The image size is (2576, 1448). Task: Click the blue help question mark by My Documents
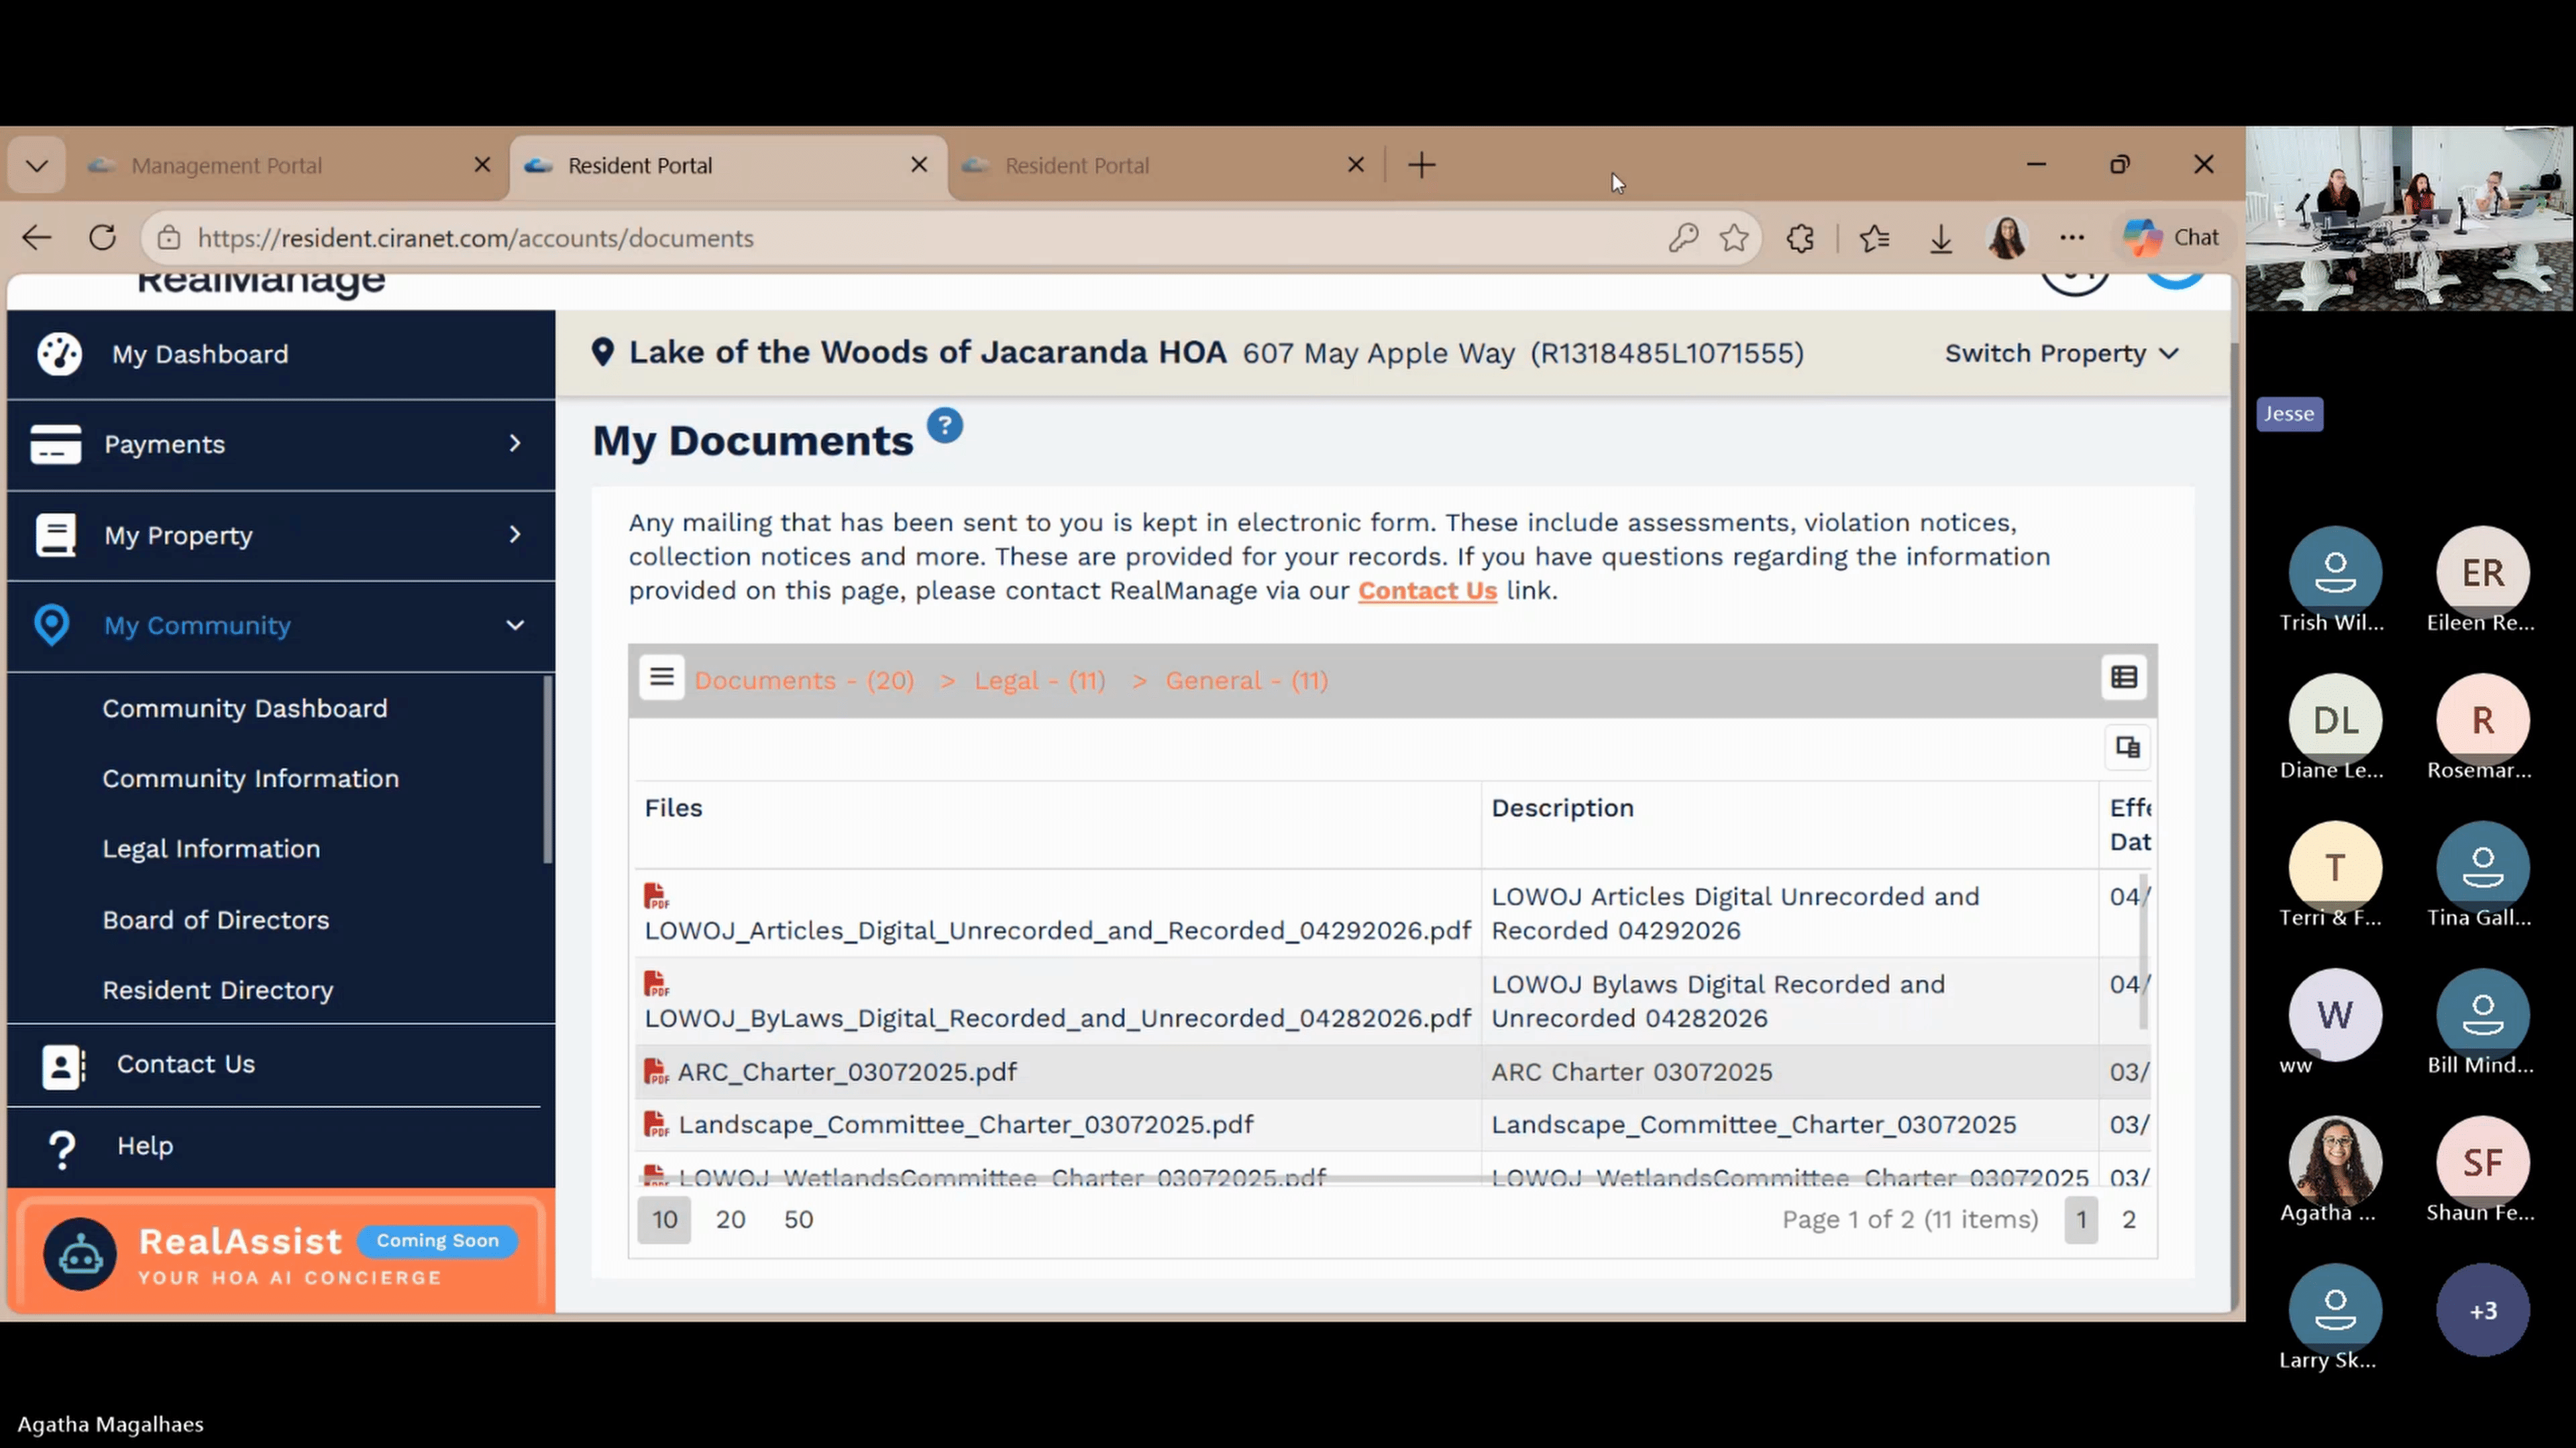click(x=944, y=426)
